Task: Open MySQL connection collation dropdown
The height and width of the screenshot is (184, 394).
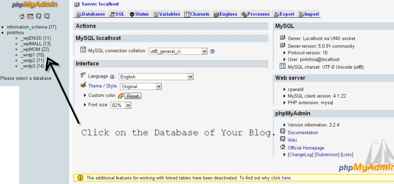Action: (178, 51)
